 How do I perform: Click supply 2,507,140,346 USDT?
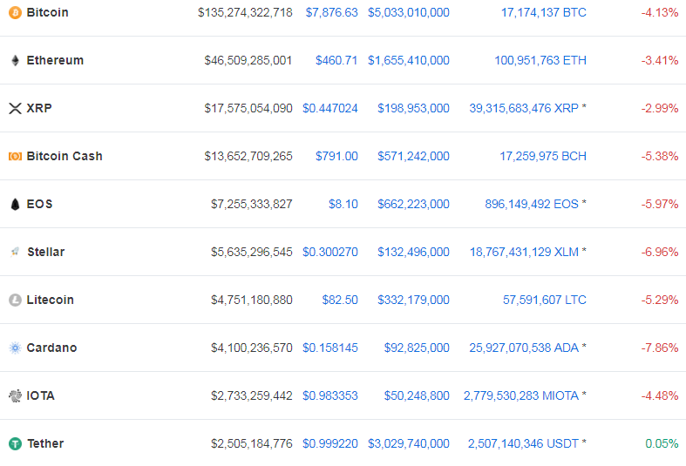pyautogui.click(x=523, y=443)
